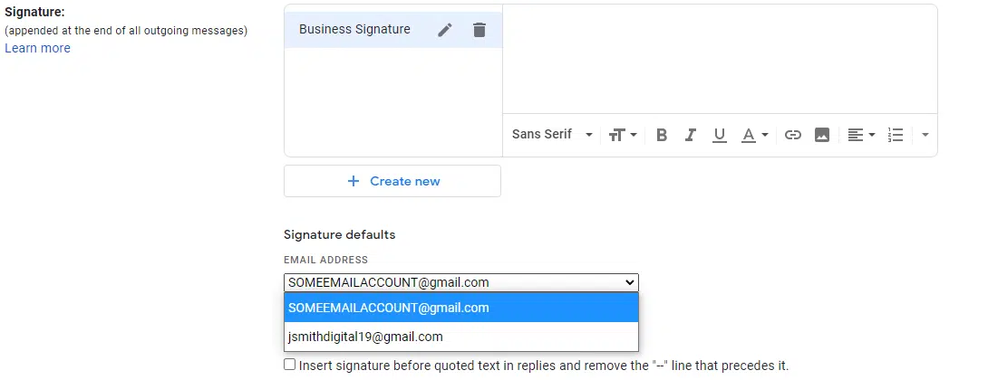Toggle bold formatting in signature toolbar
The width and height of the screenshot is (988, 380).
click(662, 135)
